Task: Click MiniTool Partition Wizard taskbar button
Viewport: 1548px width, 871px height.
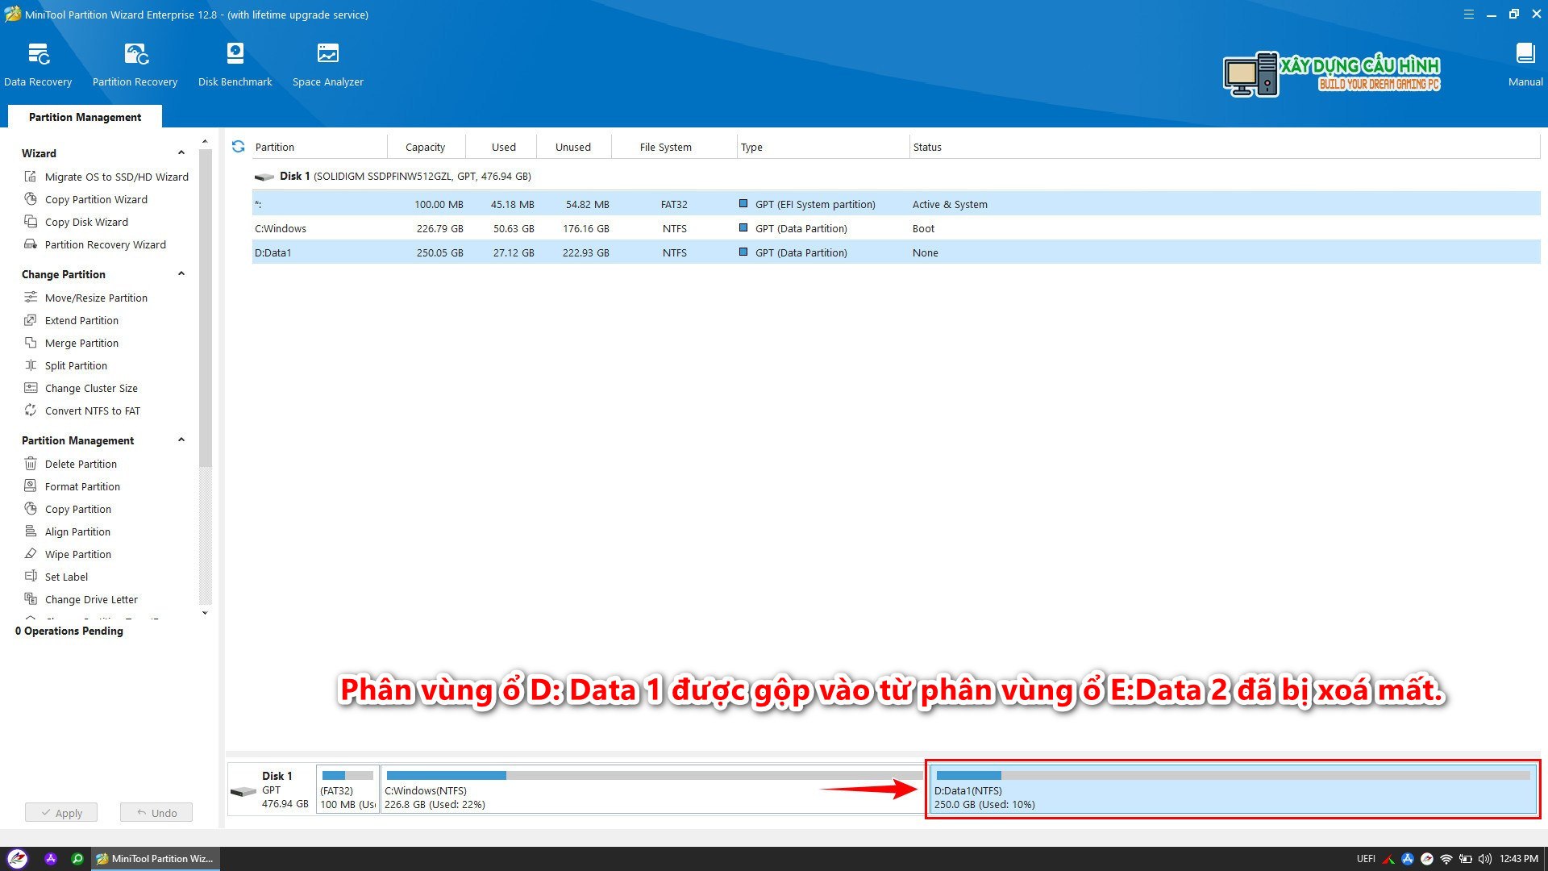Action: (x=155, y=859)
